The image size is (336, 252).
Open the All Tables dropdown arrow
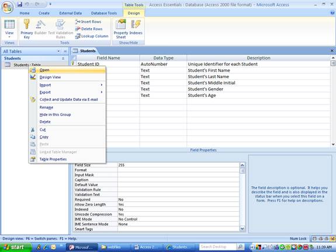[x=58, y=51]
